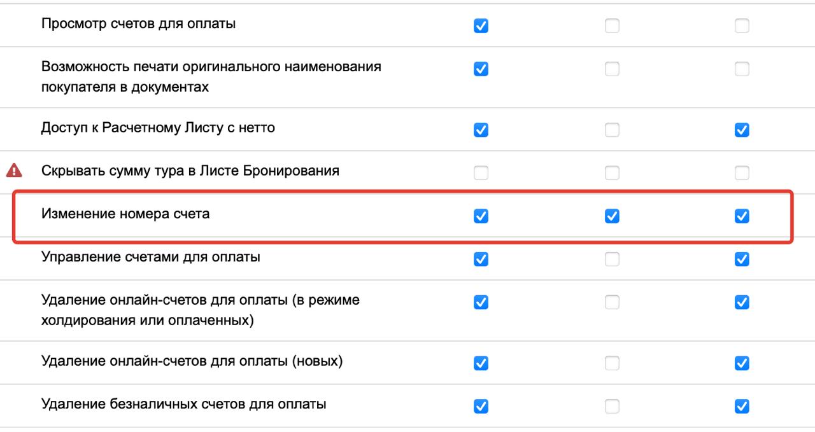Untick last checkbox for Изменение номера счета

742,216
